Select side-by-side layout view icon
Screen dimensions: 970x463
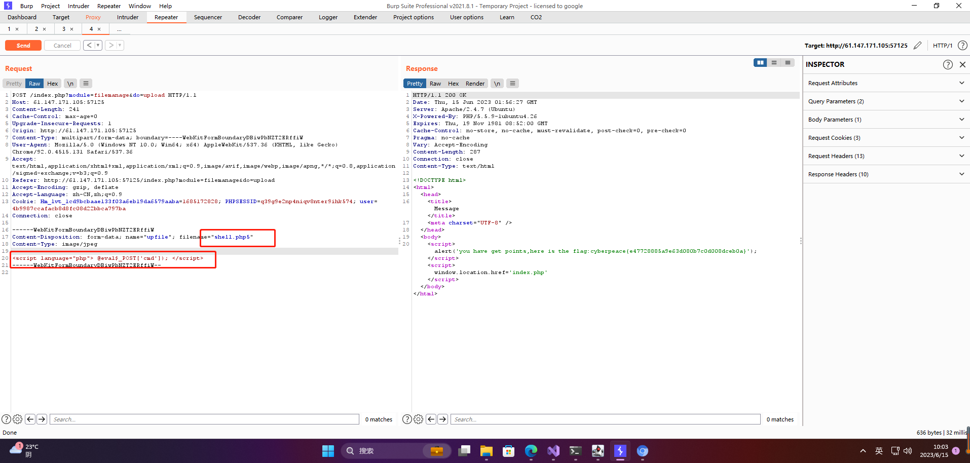pyautogui.click(x=760, y=63)
